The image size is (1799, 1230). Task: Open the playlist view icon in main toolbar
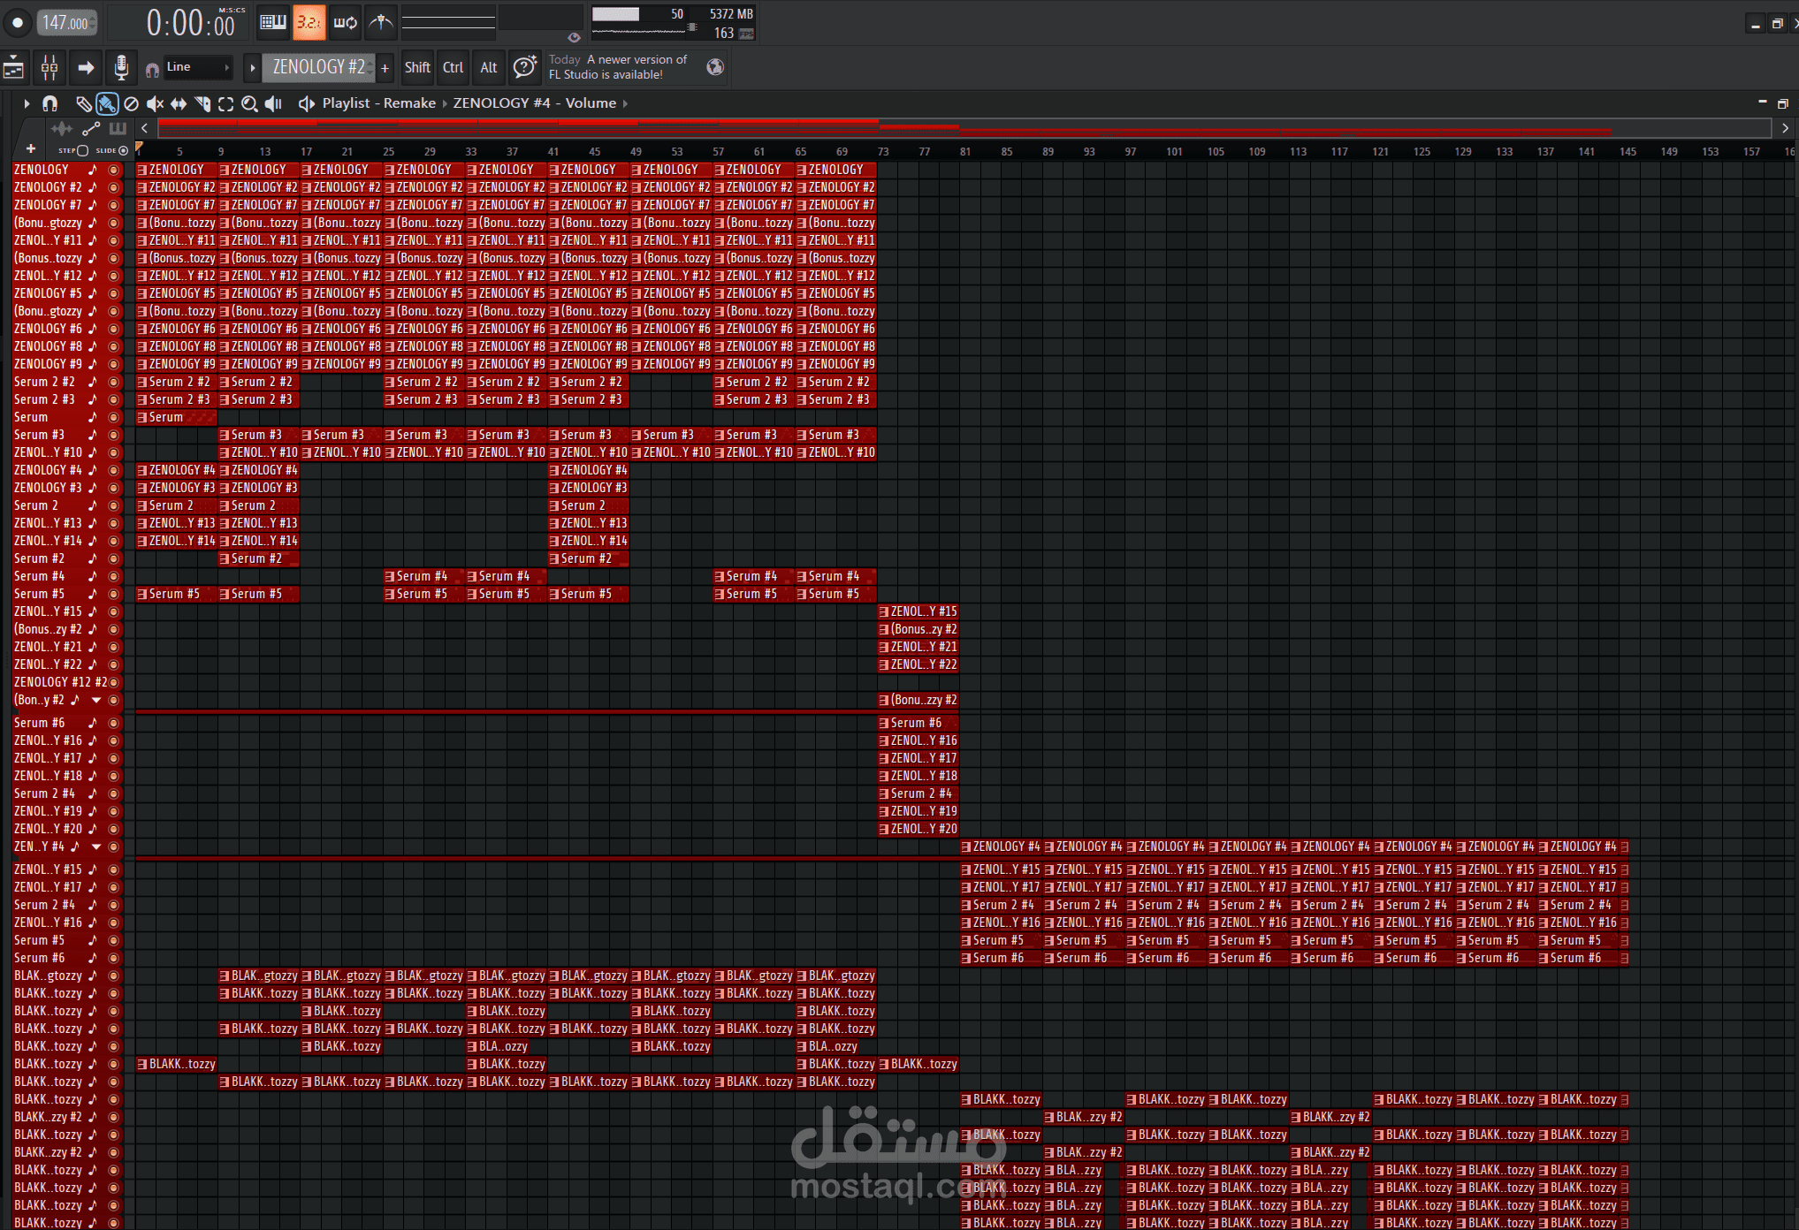click(x=13, y=67)
